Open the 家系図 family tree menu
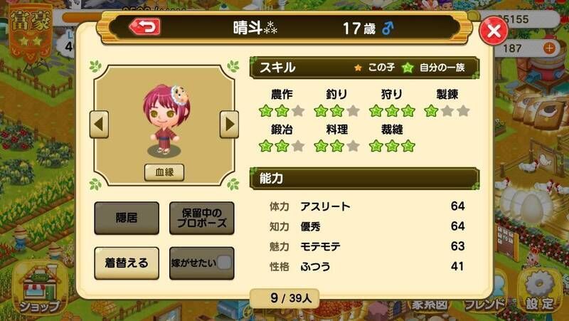Screen dimensions: 569x321 (x=430, y=305)
